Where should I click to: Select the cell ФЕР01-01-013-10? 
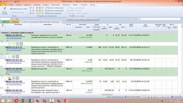pos(14,60)
